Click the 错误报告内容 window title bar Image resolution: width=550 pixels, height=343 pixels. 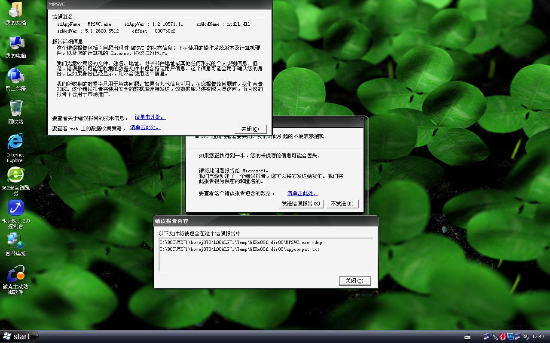click(266, 221)
